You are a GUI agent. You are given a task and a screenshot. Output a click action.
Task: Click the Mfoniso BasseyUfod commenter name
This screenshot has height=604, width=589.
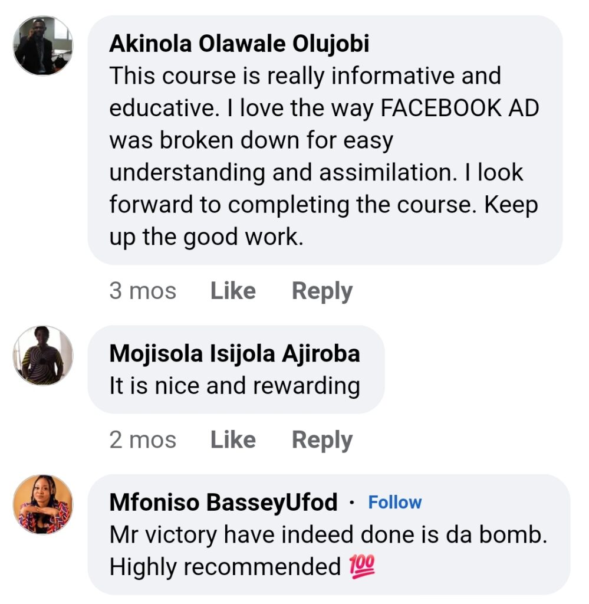(223, 503)
